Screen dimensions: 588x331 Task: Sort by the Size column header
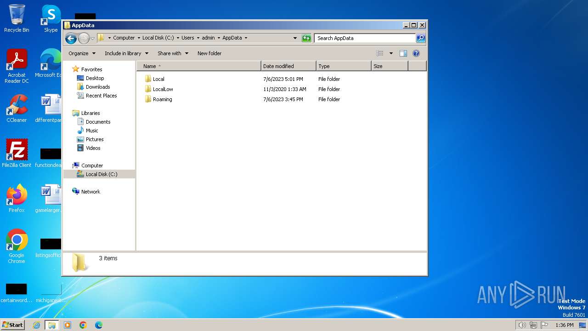tap(390, 66)
